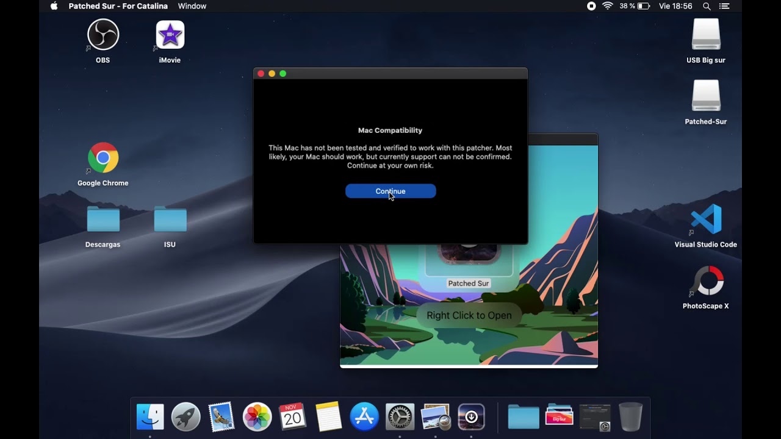Click the Patched Sur app label in background window
The width and height of the screenshot is (781, 439).
pyautogui.click(x=469, y=284)
